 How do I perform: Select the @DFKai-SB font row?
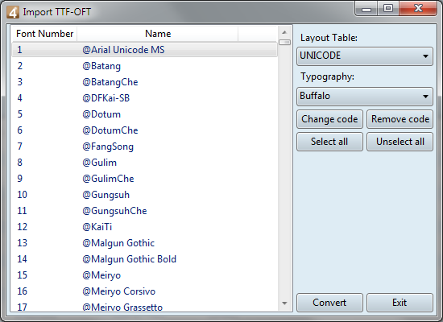(x=144, y=98)
